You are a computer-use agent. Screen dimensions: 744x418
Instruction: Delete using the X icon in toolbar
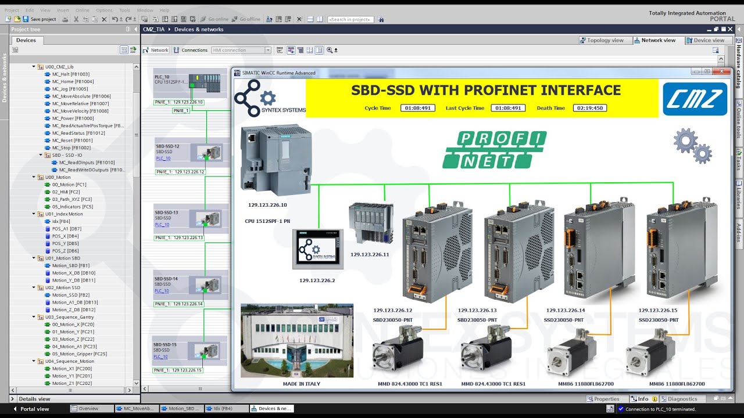pos(105,19)
